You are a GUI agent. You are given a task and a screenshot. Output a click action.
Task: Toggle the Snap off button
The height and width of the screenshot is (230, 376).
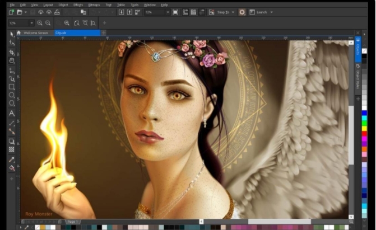click(x=211, y=12)
